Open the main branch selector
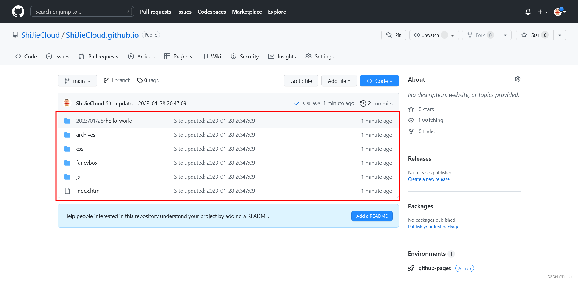Viewport: 578px width, 281px height. tap(77, 81)
